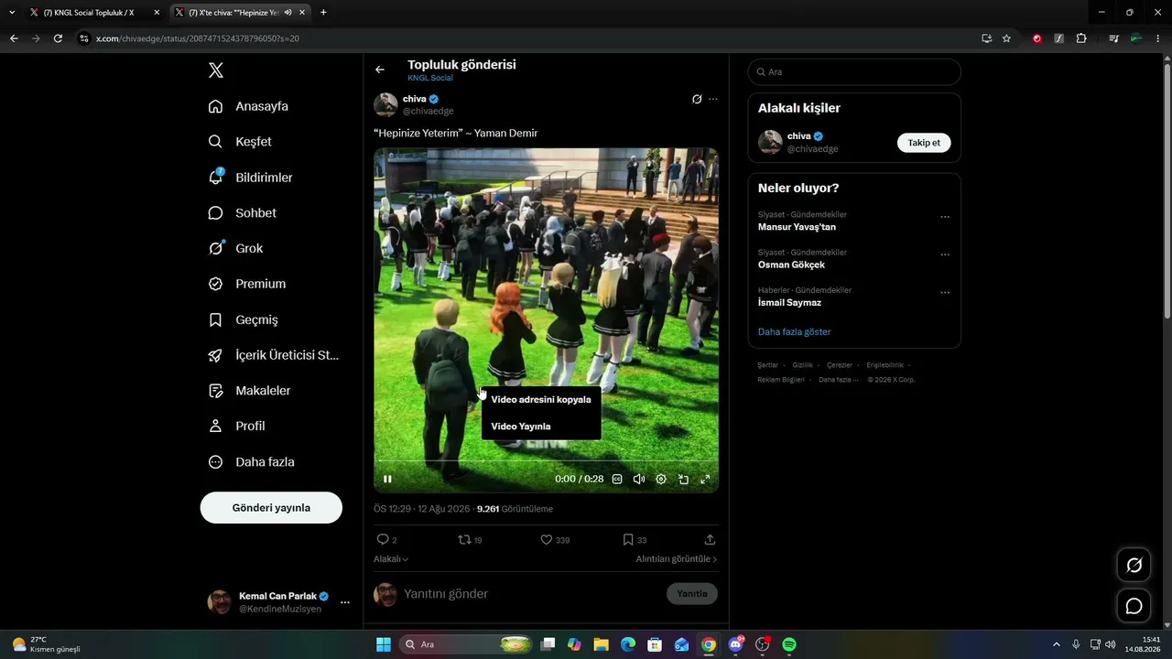Open Discord from the taskbar
The height and width of the screenshot is (659, 1172).
pos(735,644)
